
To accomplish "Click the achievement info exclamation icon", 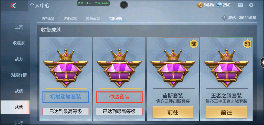I will click(224, 18).
